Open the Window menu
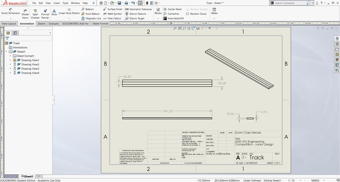Screen dimensions: 340x182 76,3
